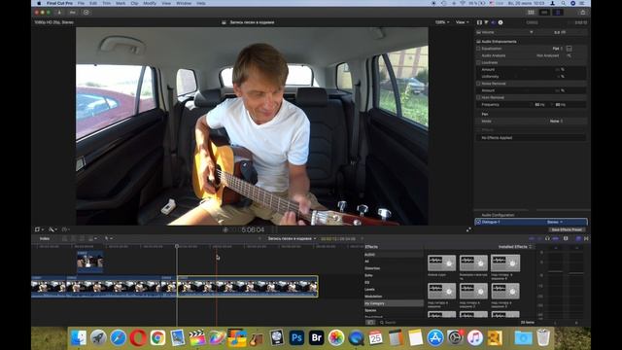This screenshot has height=350, width=622.
Task: Open Opera browser from the Dock
Action: coord(138,337)
